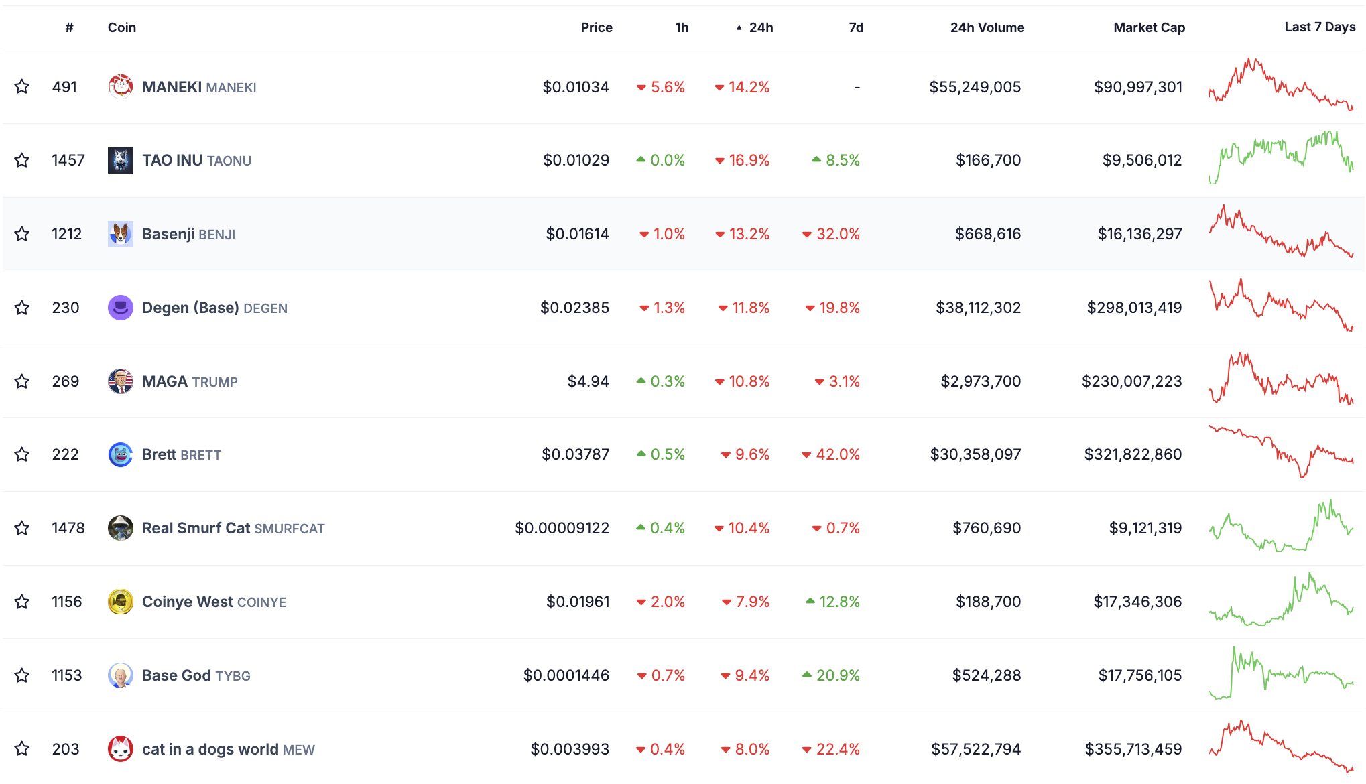
Task: Favorite Real Smurf Cat via star
Action: [22, 528]
